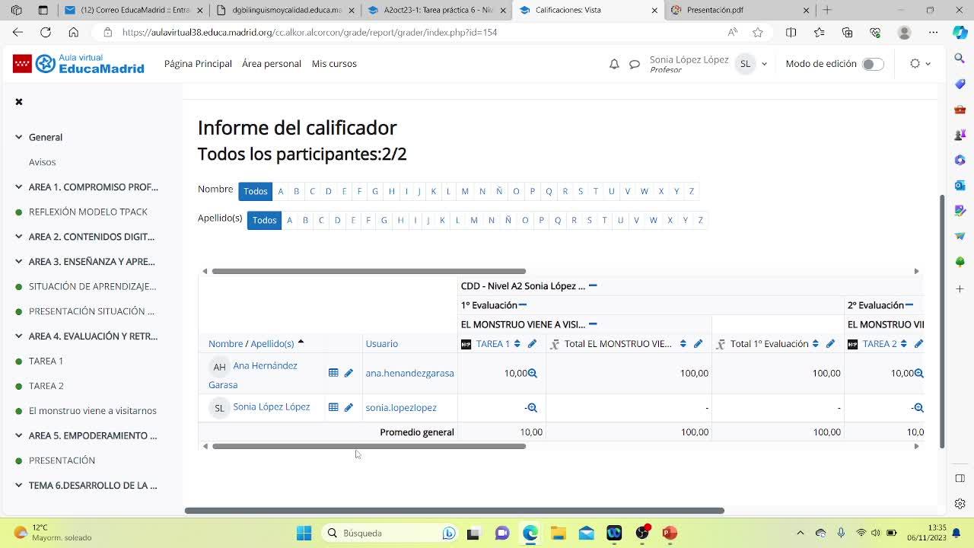Edit grades pencil for Ana Hernández Garasa
Screen dimensions: 974x548
click(x=349, y=373)
